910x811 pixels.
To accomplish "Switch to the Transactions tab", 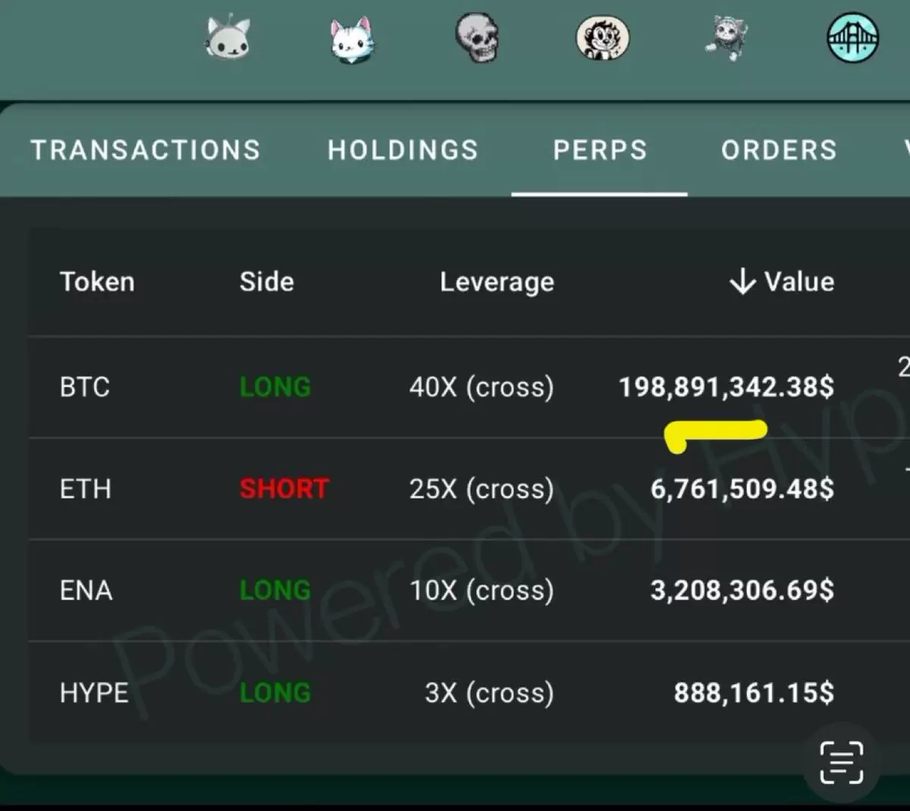I will coord(145,150).
